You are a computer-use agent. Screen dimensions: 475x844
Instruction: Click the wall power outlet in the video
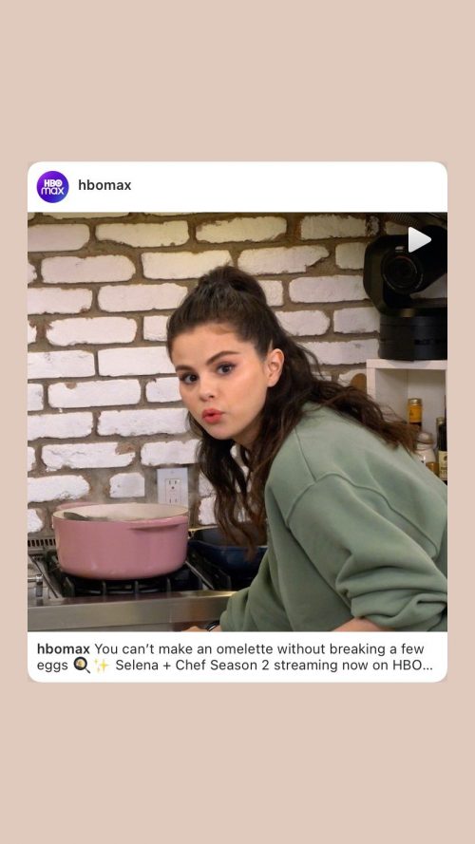pos(172,486)
